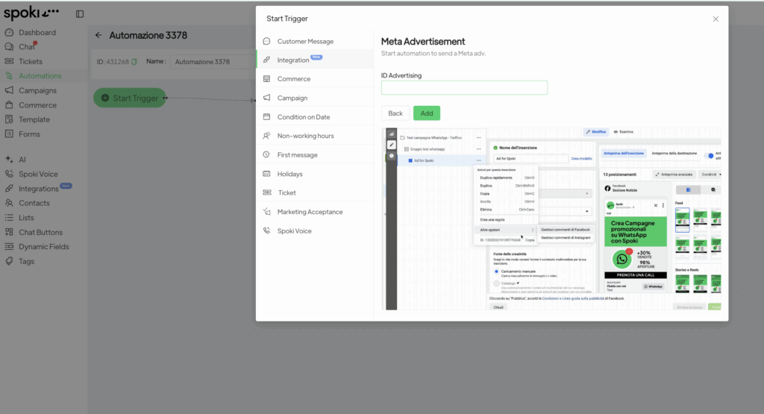This screenshot has height=414, width=764.
Task: Copy the automation ID using the copy icon
Action: tap(134, 62)
